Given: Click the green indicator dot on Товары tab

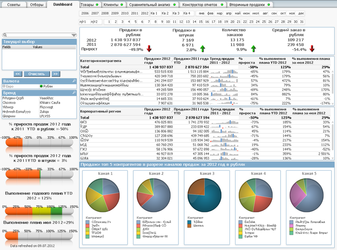Looking at the screenshot, I should (x=98, y=5).
